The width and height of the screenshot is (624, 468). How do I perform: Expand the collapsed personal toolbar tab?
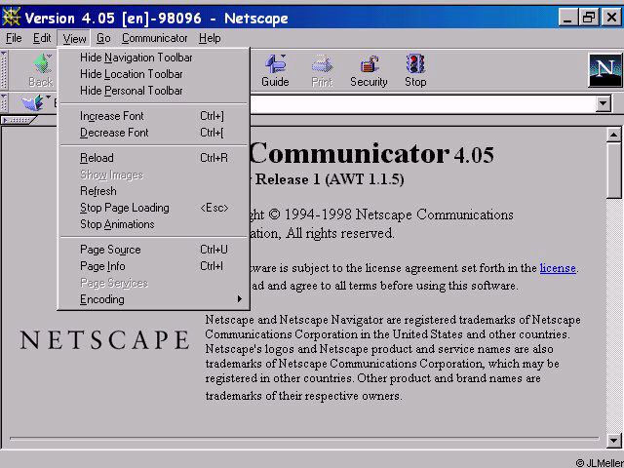pos(19,119)
